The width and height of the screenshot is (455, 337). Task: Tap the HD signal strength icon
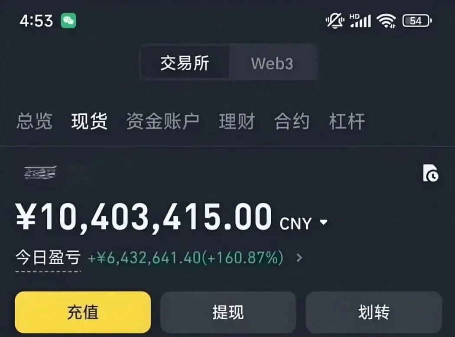tap(360, 21)
